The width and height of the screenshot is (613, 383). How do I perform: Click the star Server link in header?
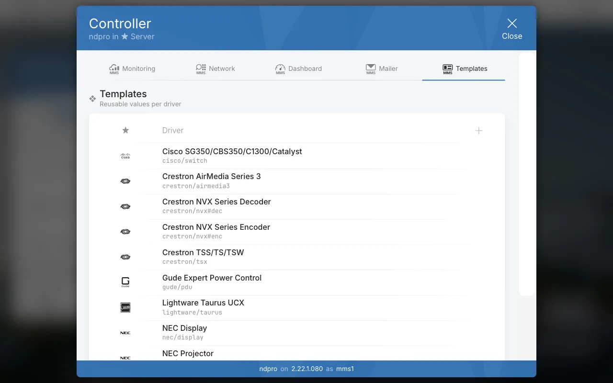(137, 36)
